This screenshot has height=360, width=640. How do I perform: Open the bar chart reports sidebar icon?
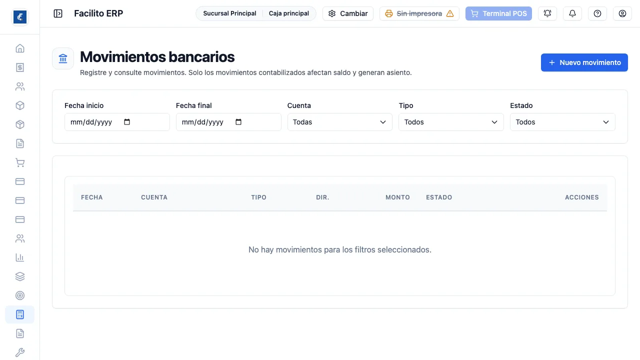click(20, 257)
